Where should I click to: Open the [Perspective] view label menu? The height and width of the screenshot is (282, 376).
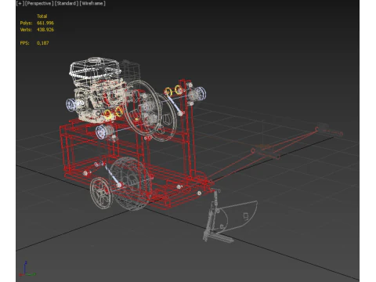tap(39, 3)
